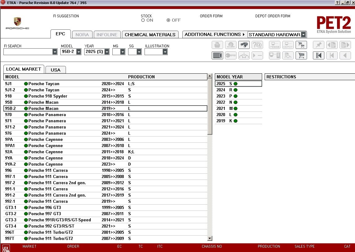The height and width of the screenshot is (252, 355).
Task: Expand the YEAR dropdown showing 2025 (S)
Action: click(x=107, y=52)
